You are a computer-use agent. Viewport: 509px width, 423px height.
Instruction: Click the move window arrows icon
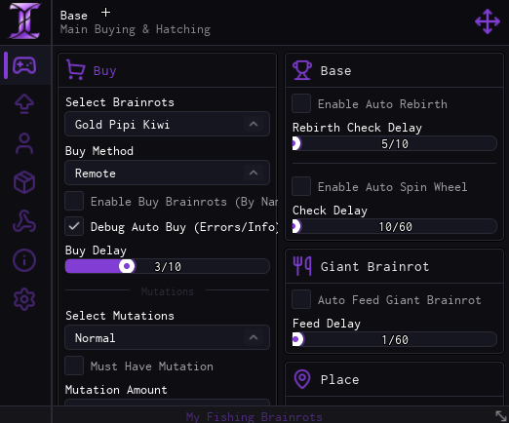click(x=488, y=21)
